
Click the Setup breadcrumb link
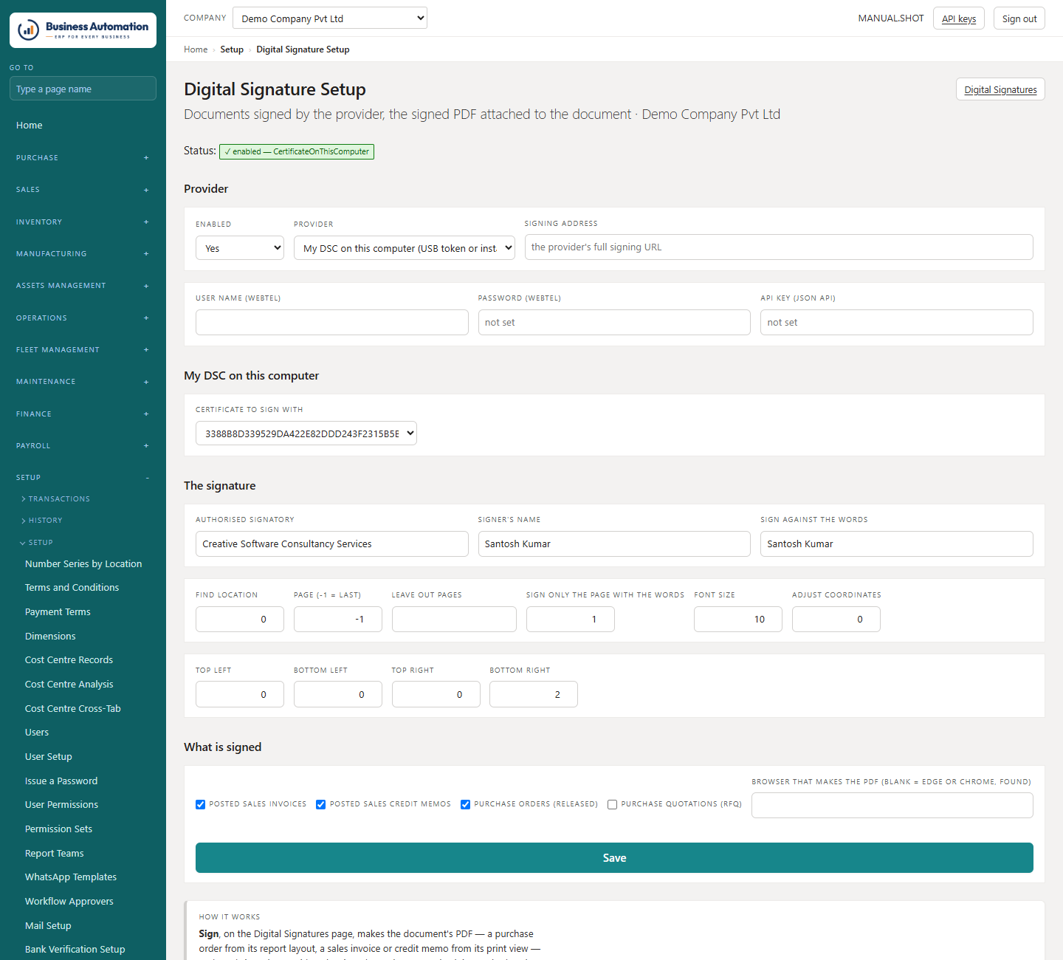[232, 49]
